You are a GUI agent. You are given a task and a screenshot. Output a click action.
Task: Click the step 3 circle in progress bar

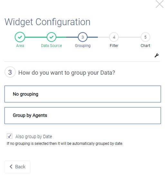[x=83, y=37]
